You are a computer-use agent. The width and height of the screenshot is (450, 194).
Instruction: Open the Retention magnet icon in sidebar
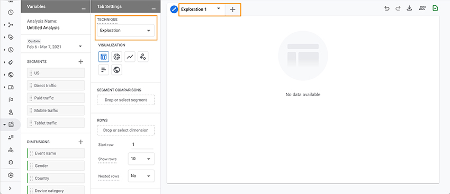click(11, 62)
